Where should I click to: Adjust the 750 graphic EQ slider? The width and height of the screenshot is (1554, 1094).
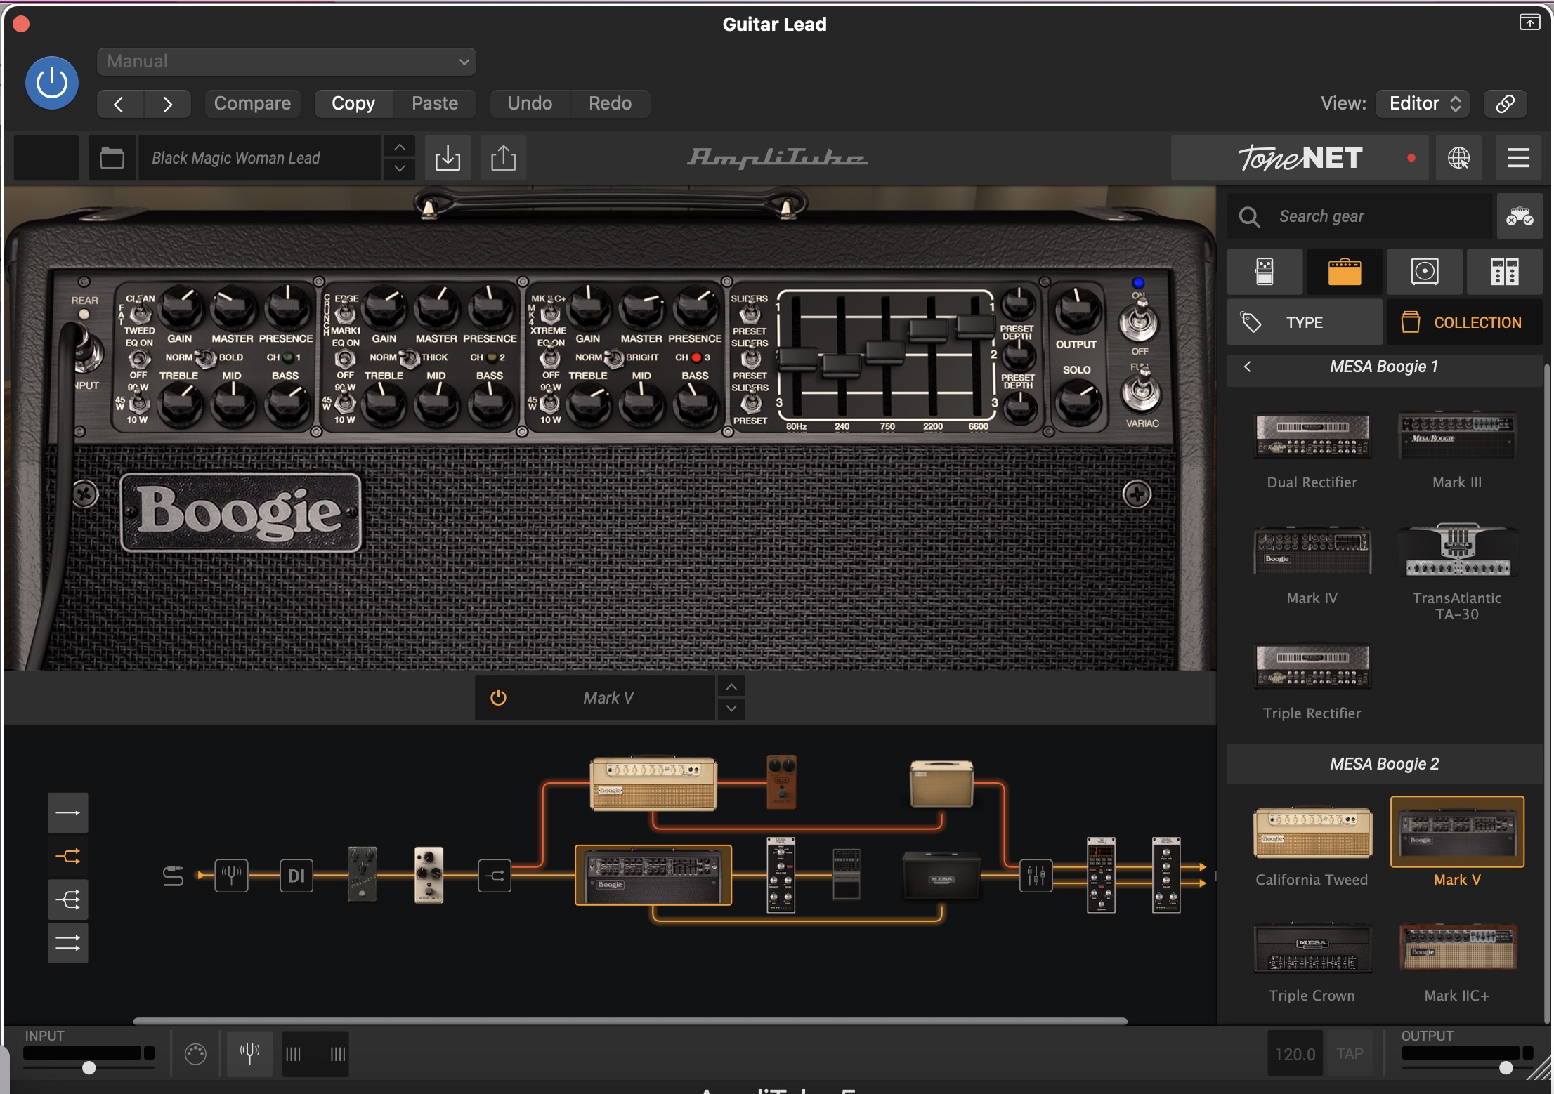point(885,352)
